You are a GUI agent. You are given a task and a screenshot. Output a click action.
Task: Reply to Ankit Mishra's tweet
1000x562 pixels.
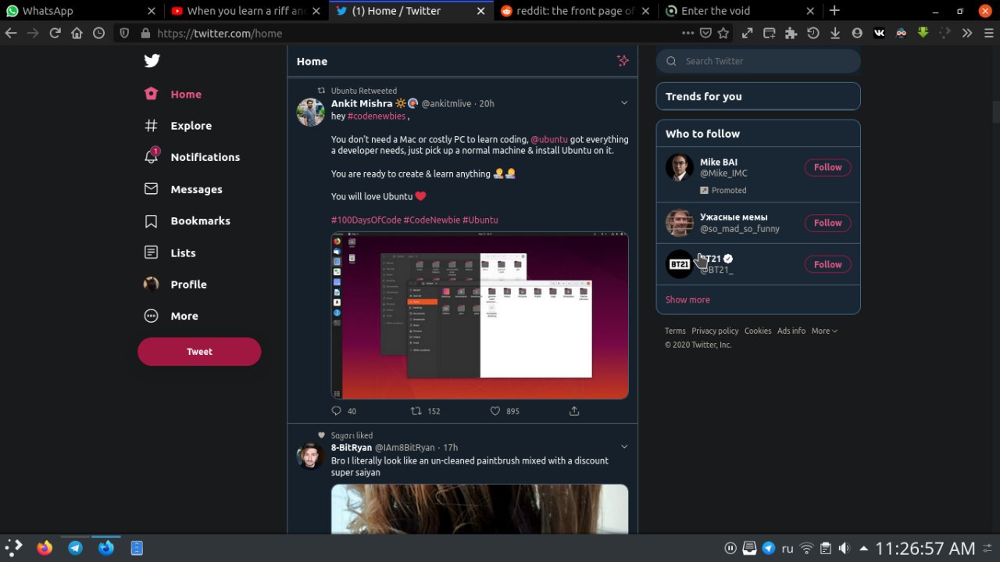(x=337, y=411)
